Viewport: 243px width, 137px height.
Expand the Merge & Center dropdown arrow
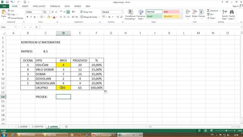coord(99,17)
